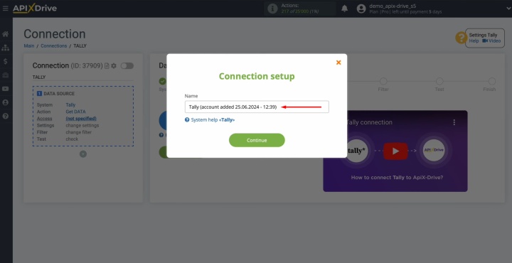This screenshot has width=512, height=263.
Task: Open the briefcase sidebar icon
Action: coord(5,75)
